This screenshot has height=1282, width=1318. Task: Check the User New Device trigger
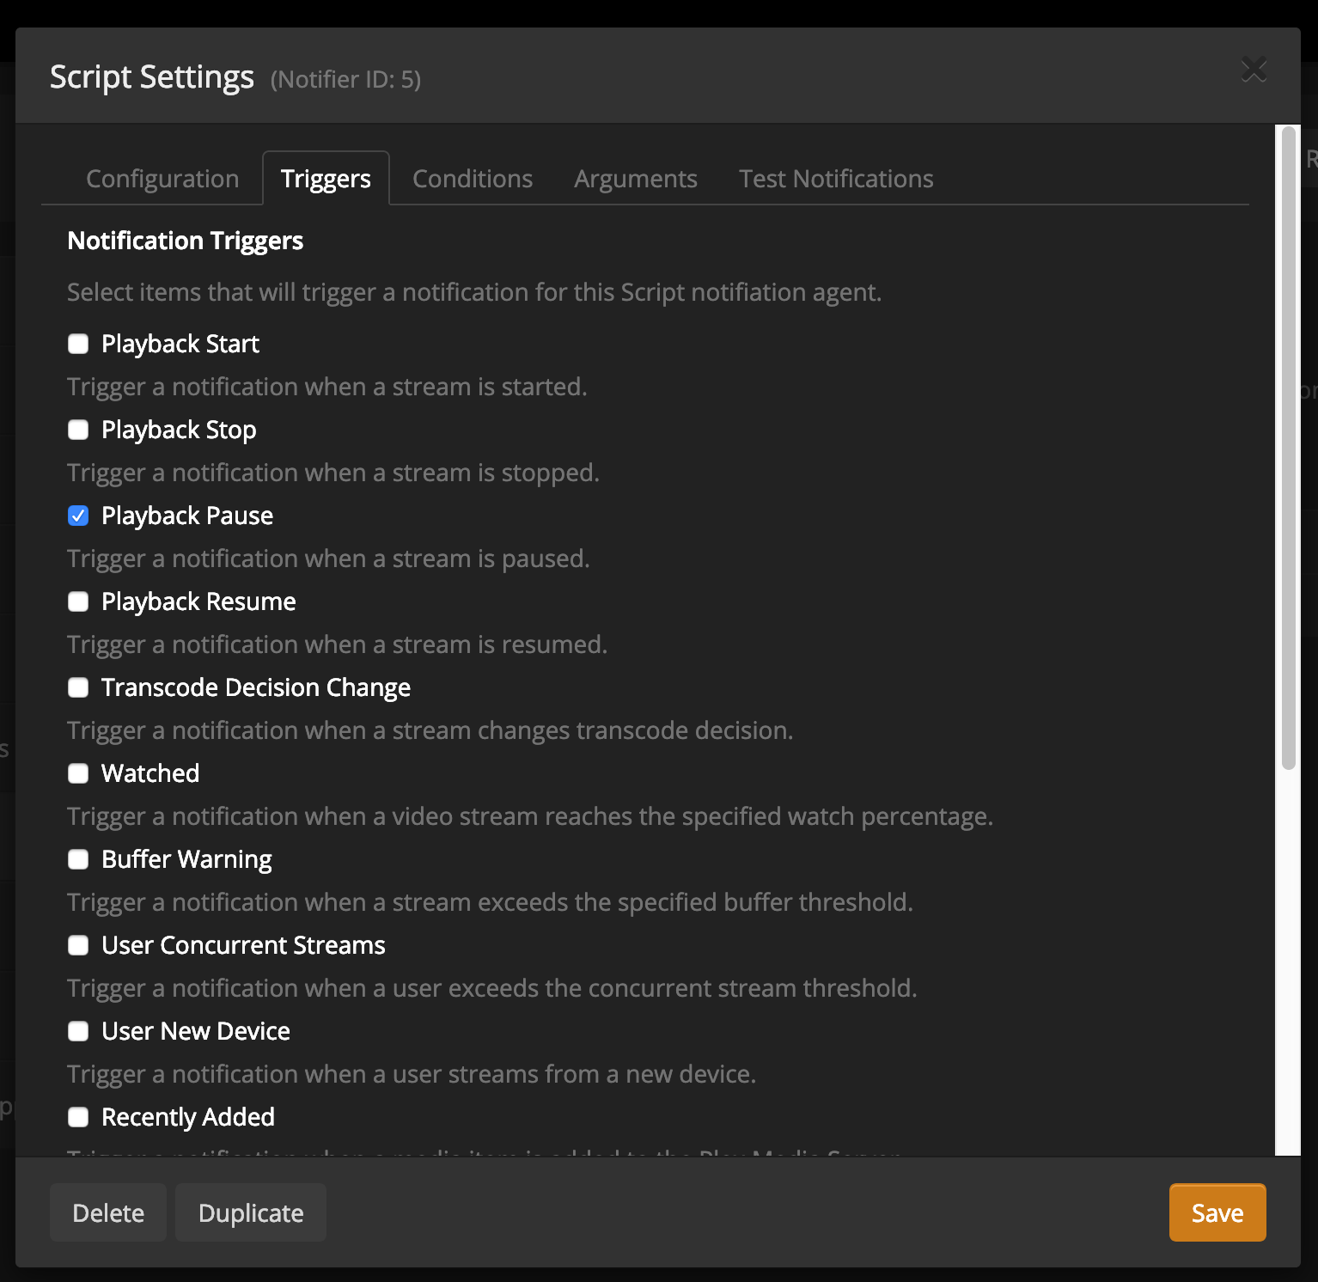point(78,1031)
